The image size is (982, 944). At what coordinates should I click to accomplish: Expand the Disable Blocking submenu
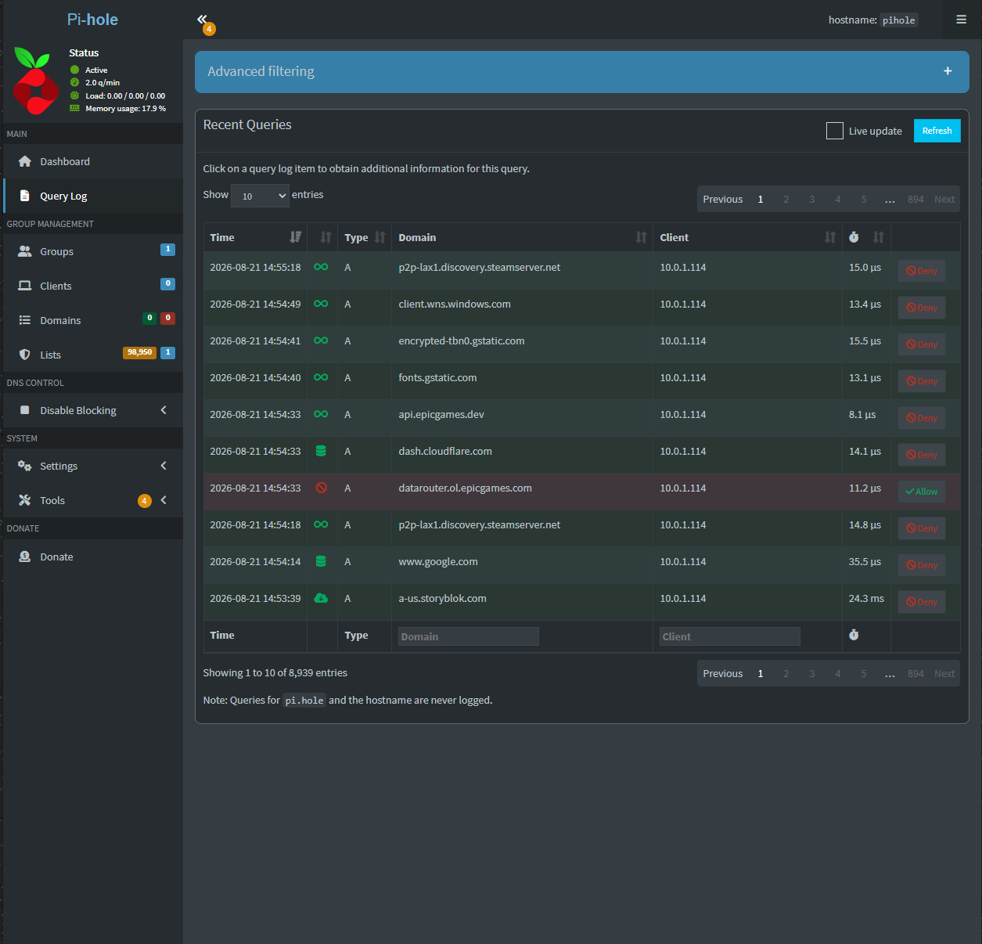pos(164,410)
